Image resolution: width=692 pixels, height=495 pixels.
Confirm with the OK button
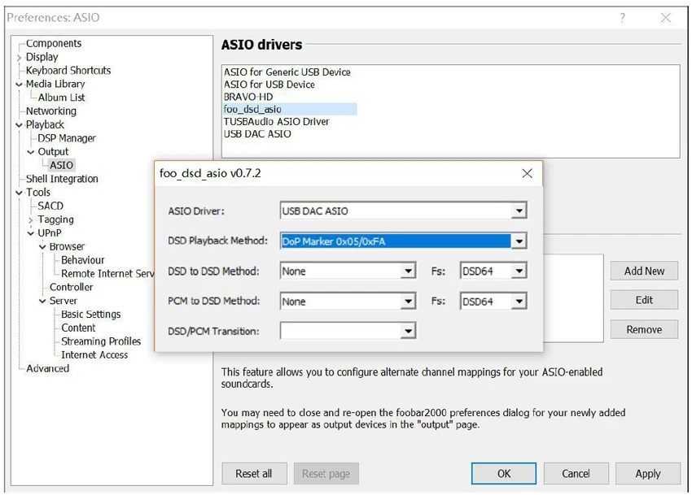(504, 473)
